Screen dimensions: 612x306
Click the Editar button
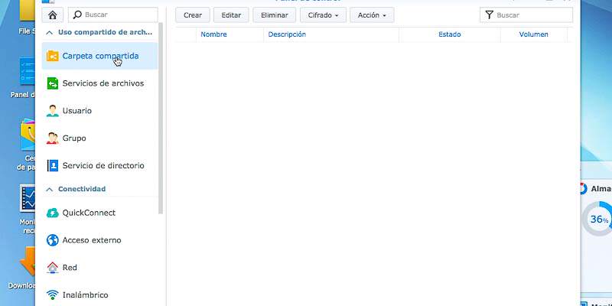[231, 15]
